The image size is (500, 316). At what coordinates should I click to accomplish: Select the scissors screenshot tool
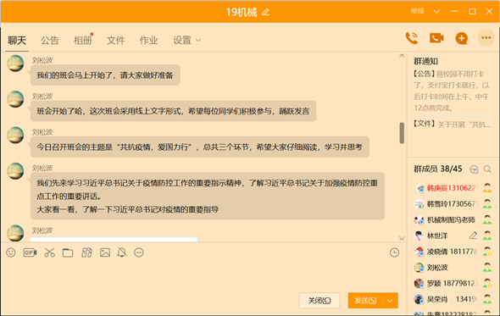(49, 252)
